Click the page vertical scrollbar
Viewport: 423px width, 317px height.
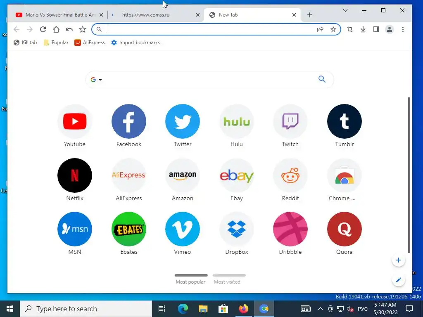409,175
